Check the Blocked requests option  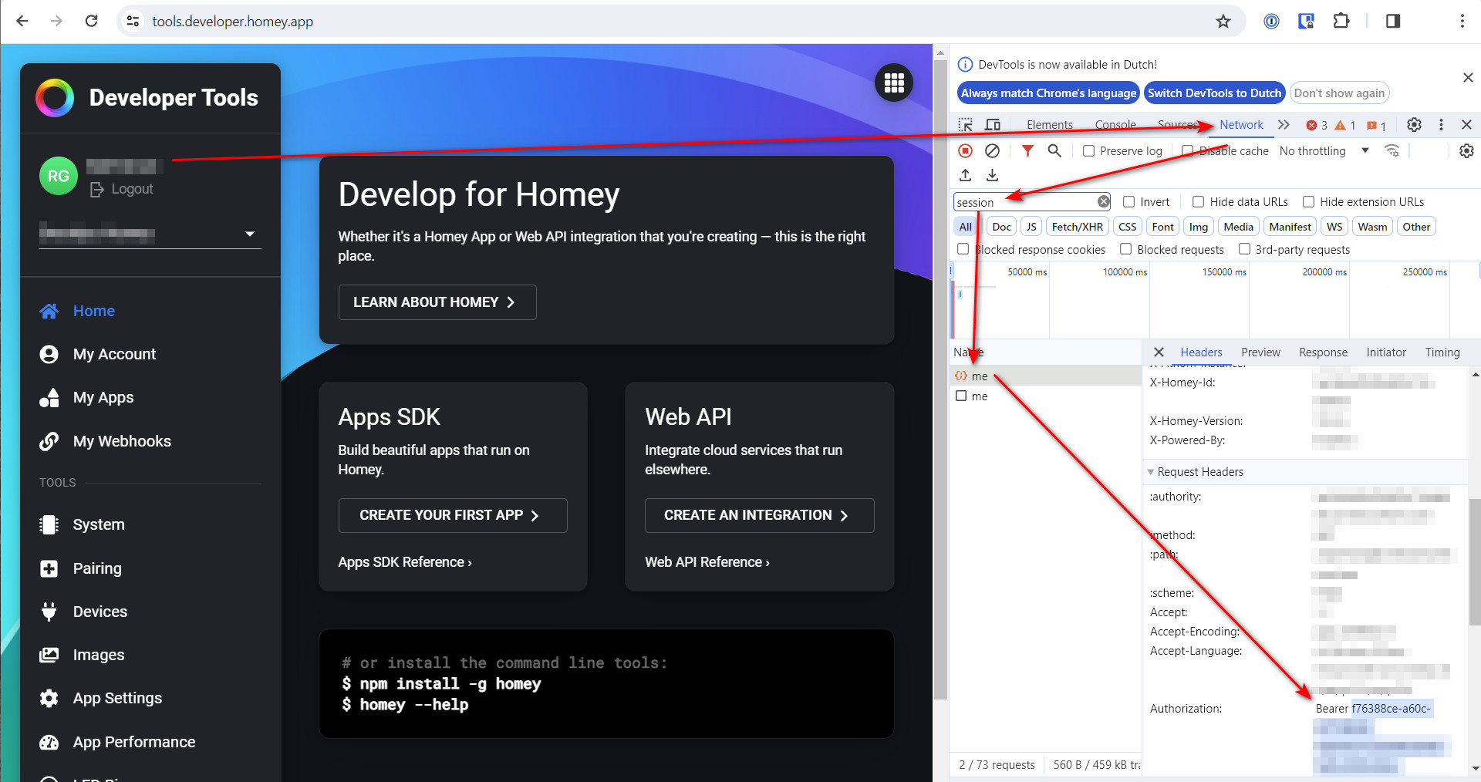(x=1125, y=249)
